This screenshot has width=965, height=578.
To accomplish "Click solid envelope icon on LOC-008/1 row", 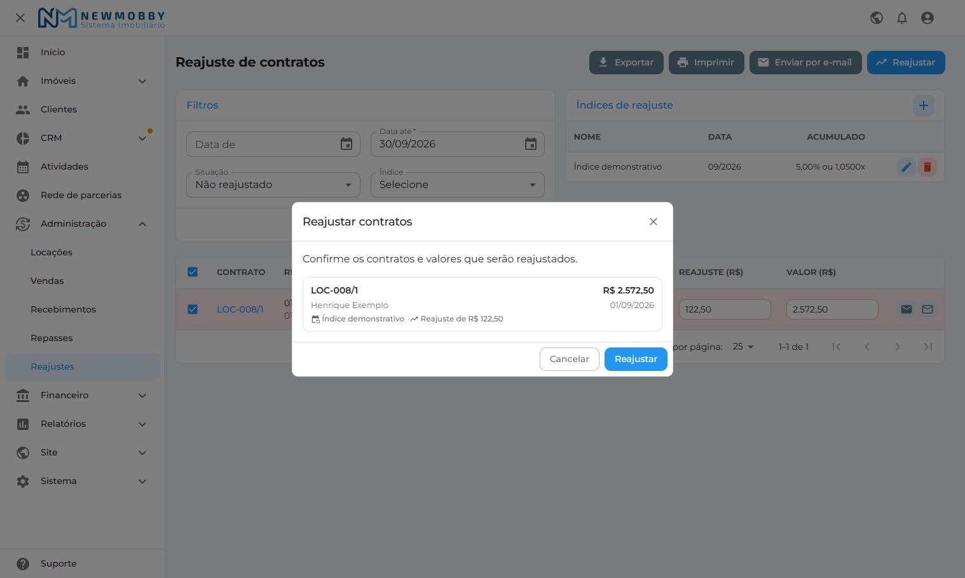I will point(907,309).
